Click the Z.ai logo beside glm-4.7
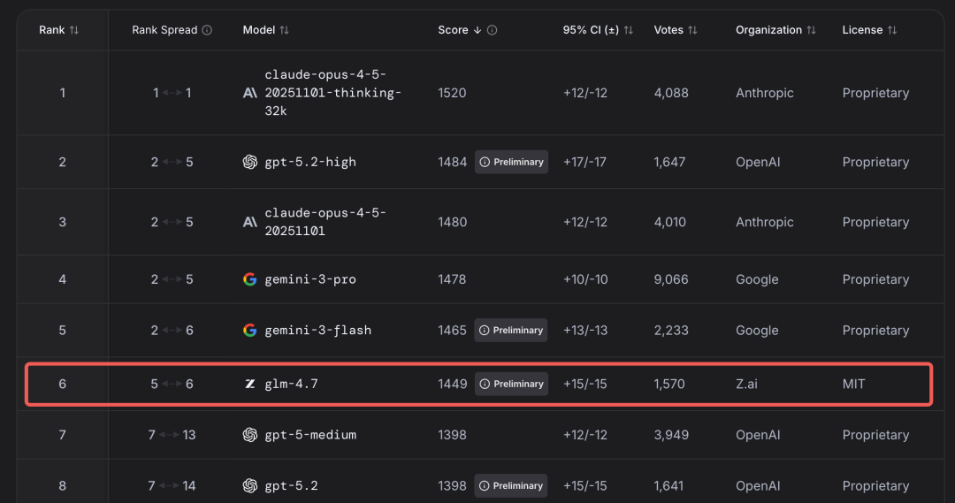 coord(250,384)
